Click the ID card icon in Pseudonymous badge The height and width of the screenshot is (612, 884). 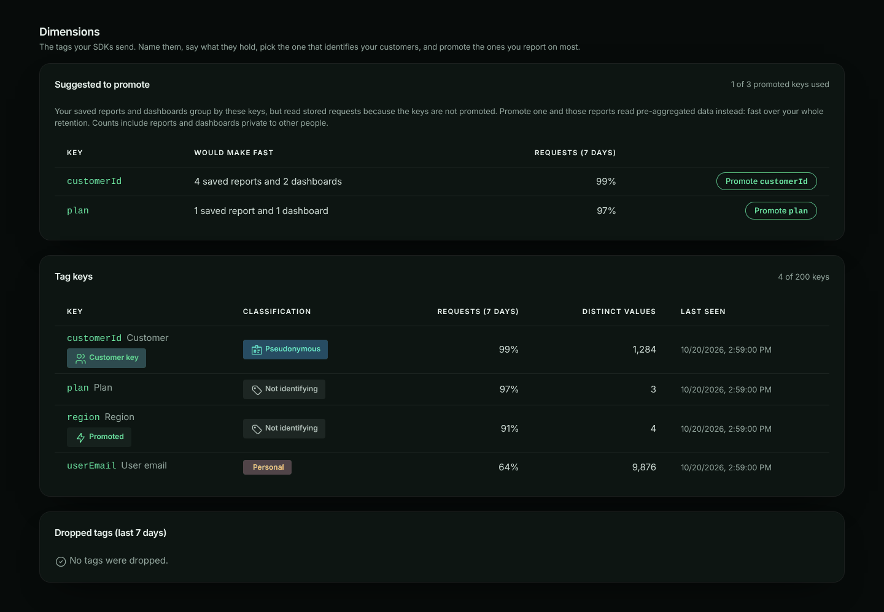(257, 350)
